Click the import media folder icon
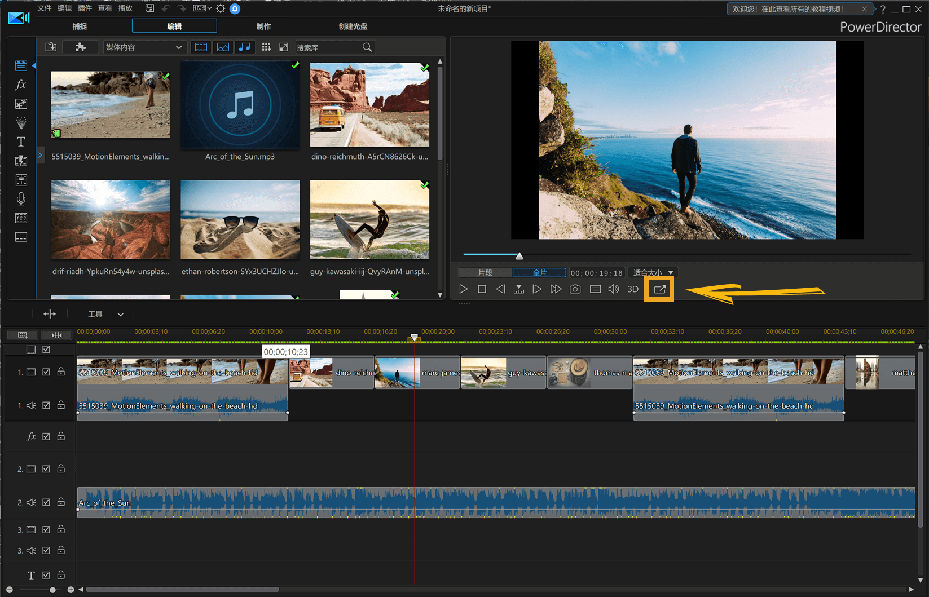 [51, 47]
